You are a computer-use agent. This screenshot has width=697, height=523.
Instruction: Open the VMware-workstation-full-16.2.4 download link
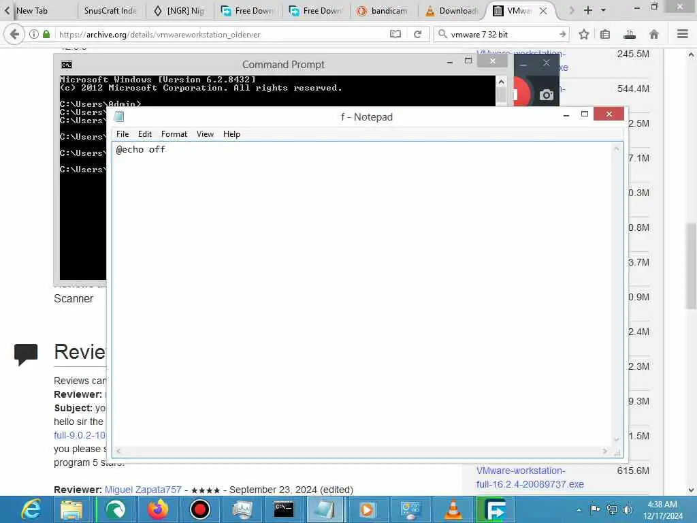pos(530,477)
